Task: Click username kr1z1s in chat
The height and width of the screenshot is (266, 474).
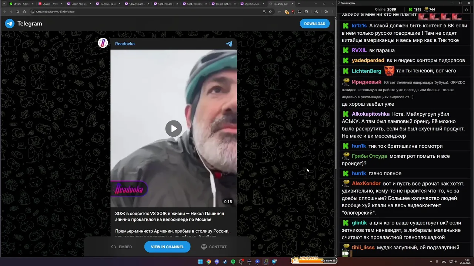Action: [359, 25]
